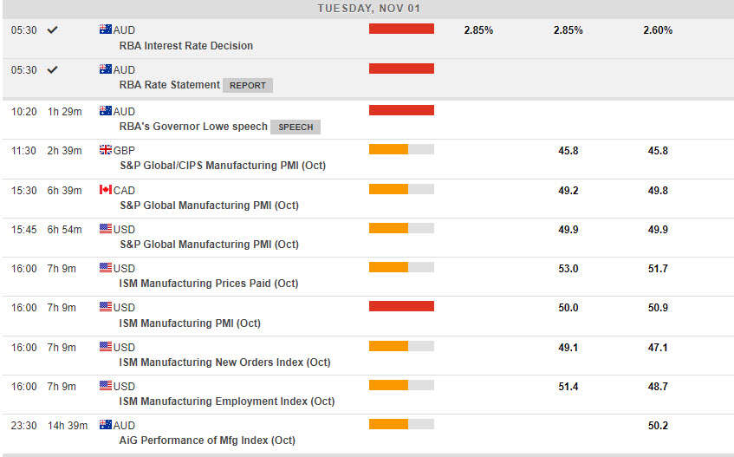The width and height of the screenshot is (734, 457).
Task: Click the US flag beside ISM Manufacturing Prices Paid
Action: 106,268
